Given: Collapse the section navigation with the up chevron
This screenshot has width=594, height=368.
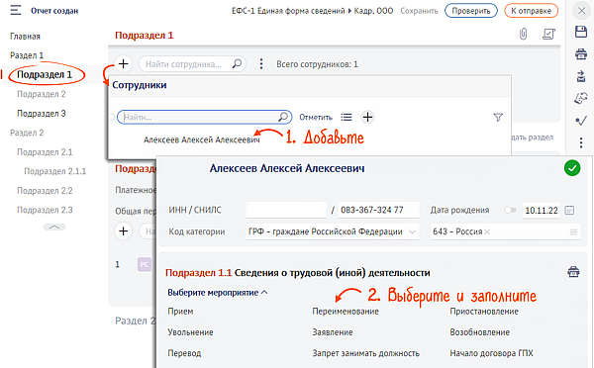Looking at the screenshot, I should [54, 228].
